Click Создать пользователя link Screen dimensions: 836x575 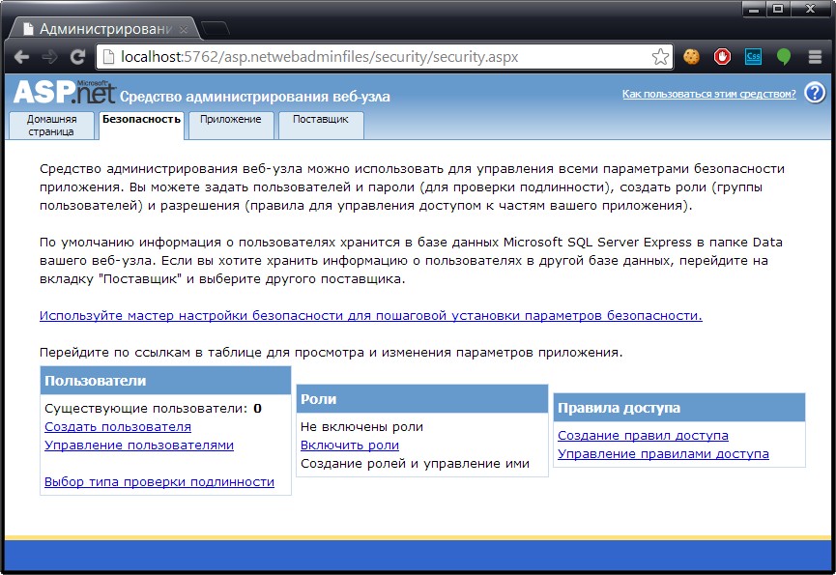[118, 427]
